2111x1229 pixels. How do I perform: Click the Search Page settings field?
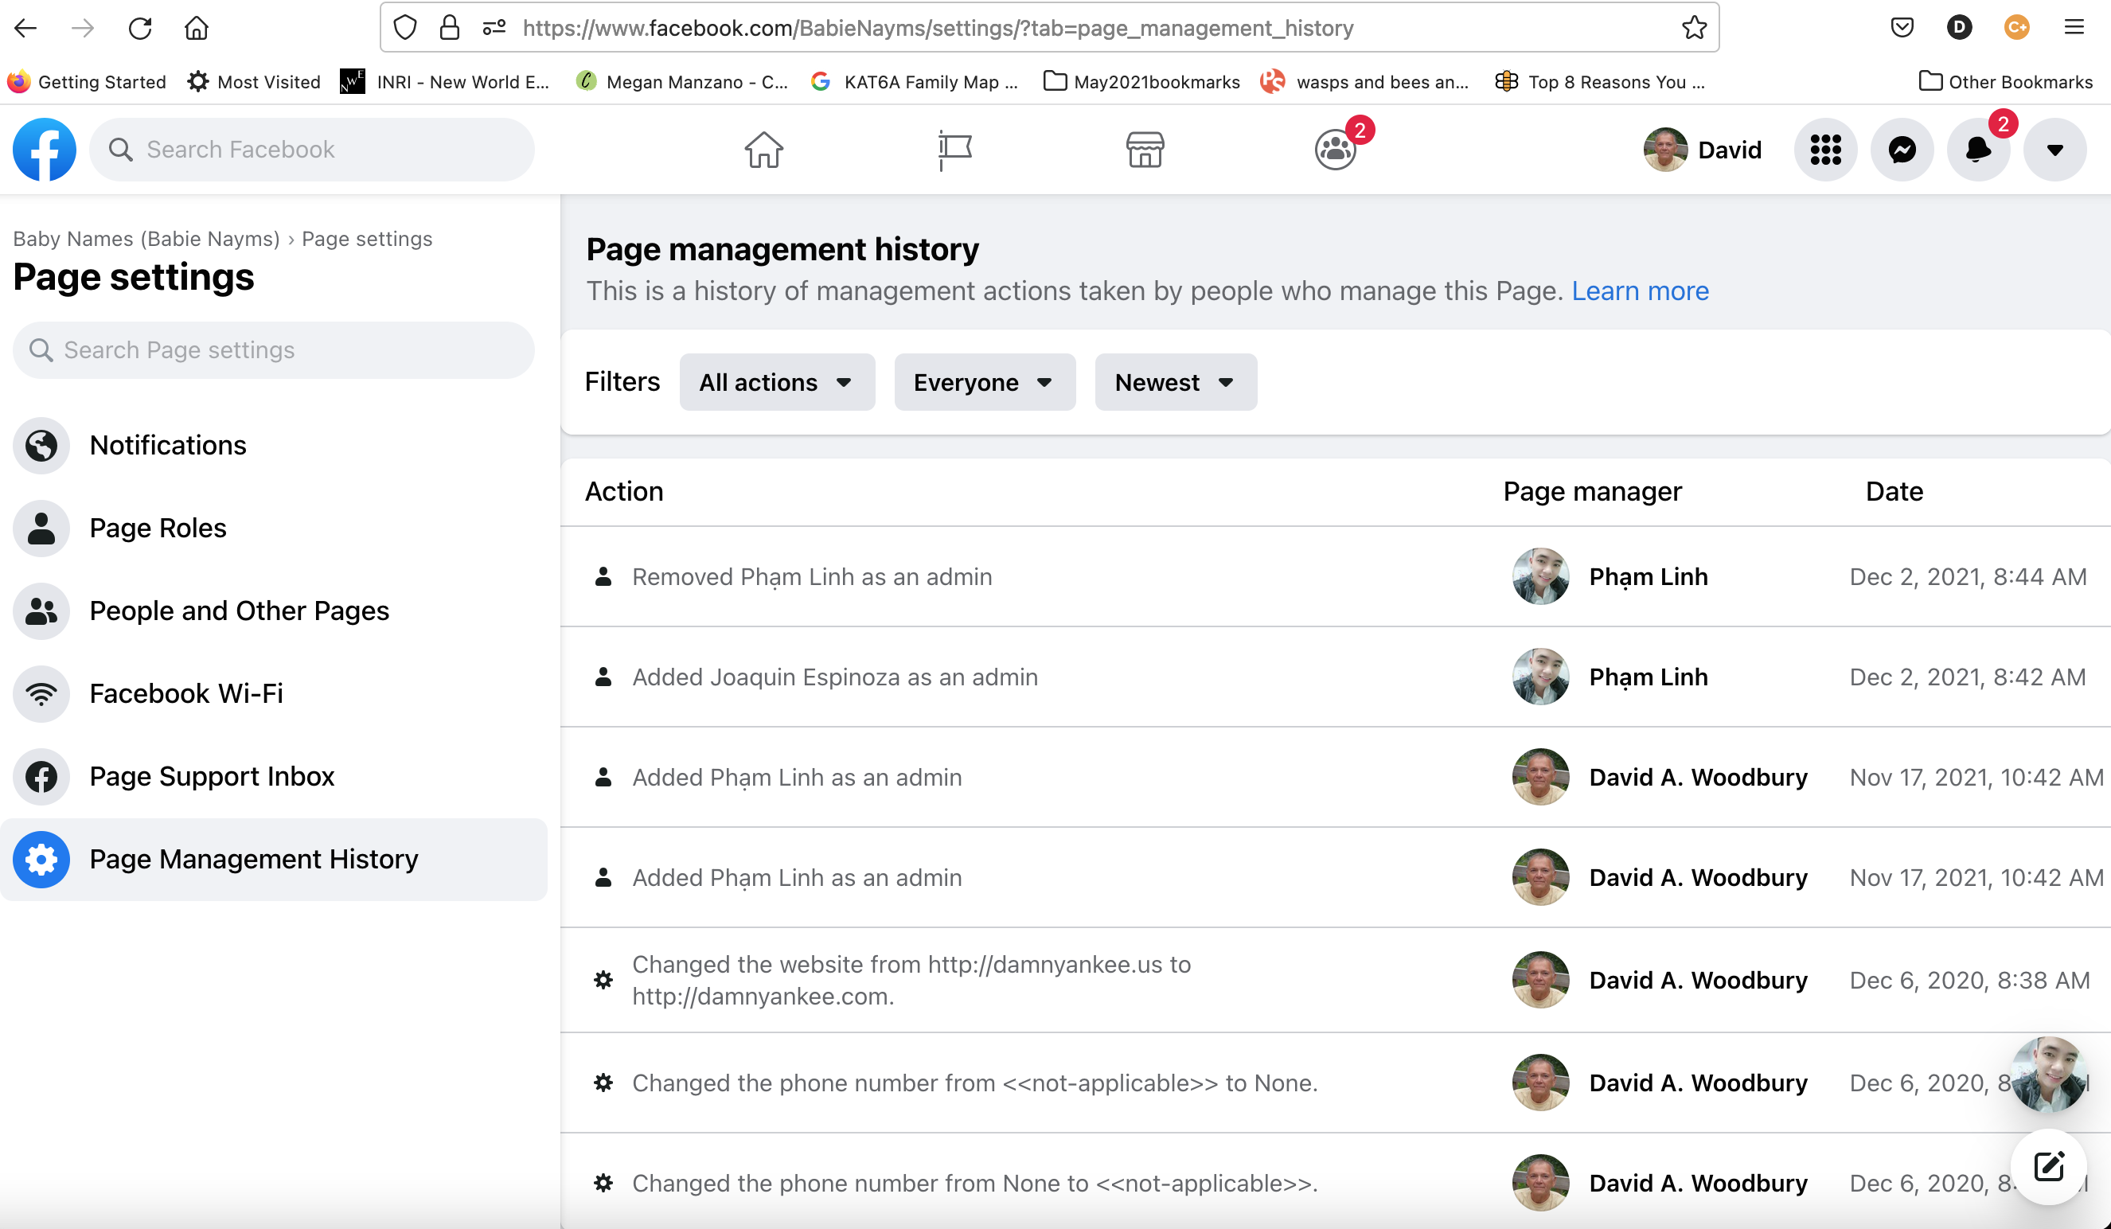click(x=273, y=350)
